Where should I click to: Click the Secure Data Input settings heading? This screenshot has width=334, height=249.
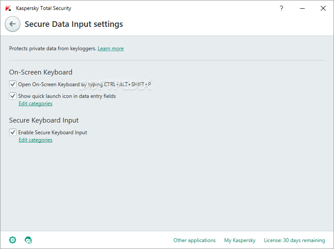(x=74, y=24)
